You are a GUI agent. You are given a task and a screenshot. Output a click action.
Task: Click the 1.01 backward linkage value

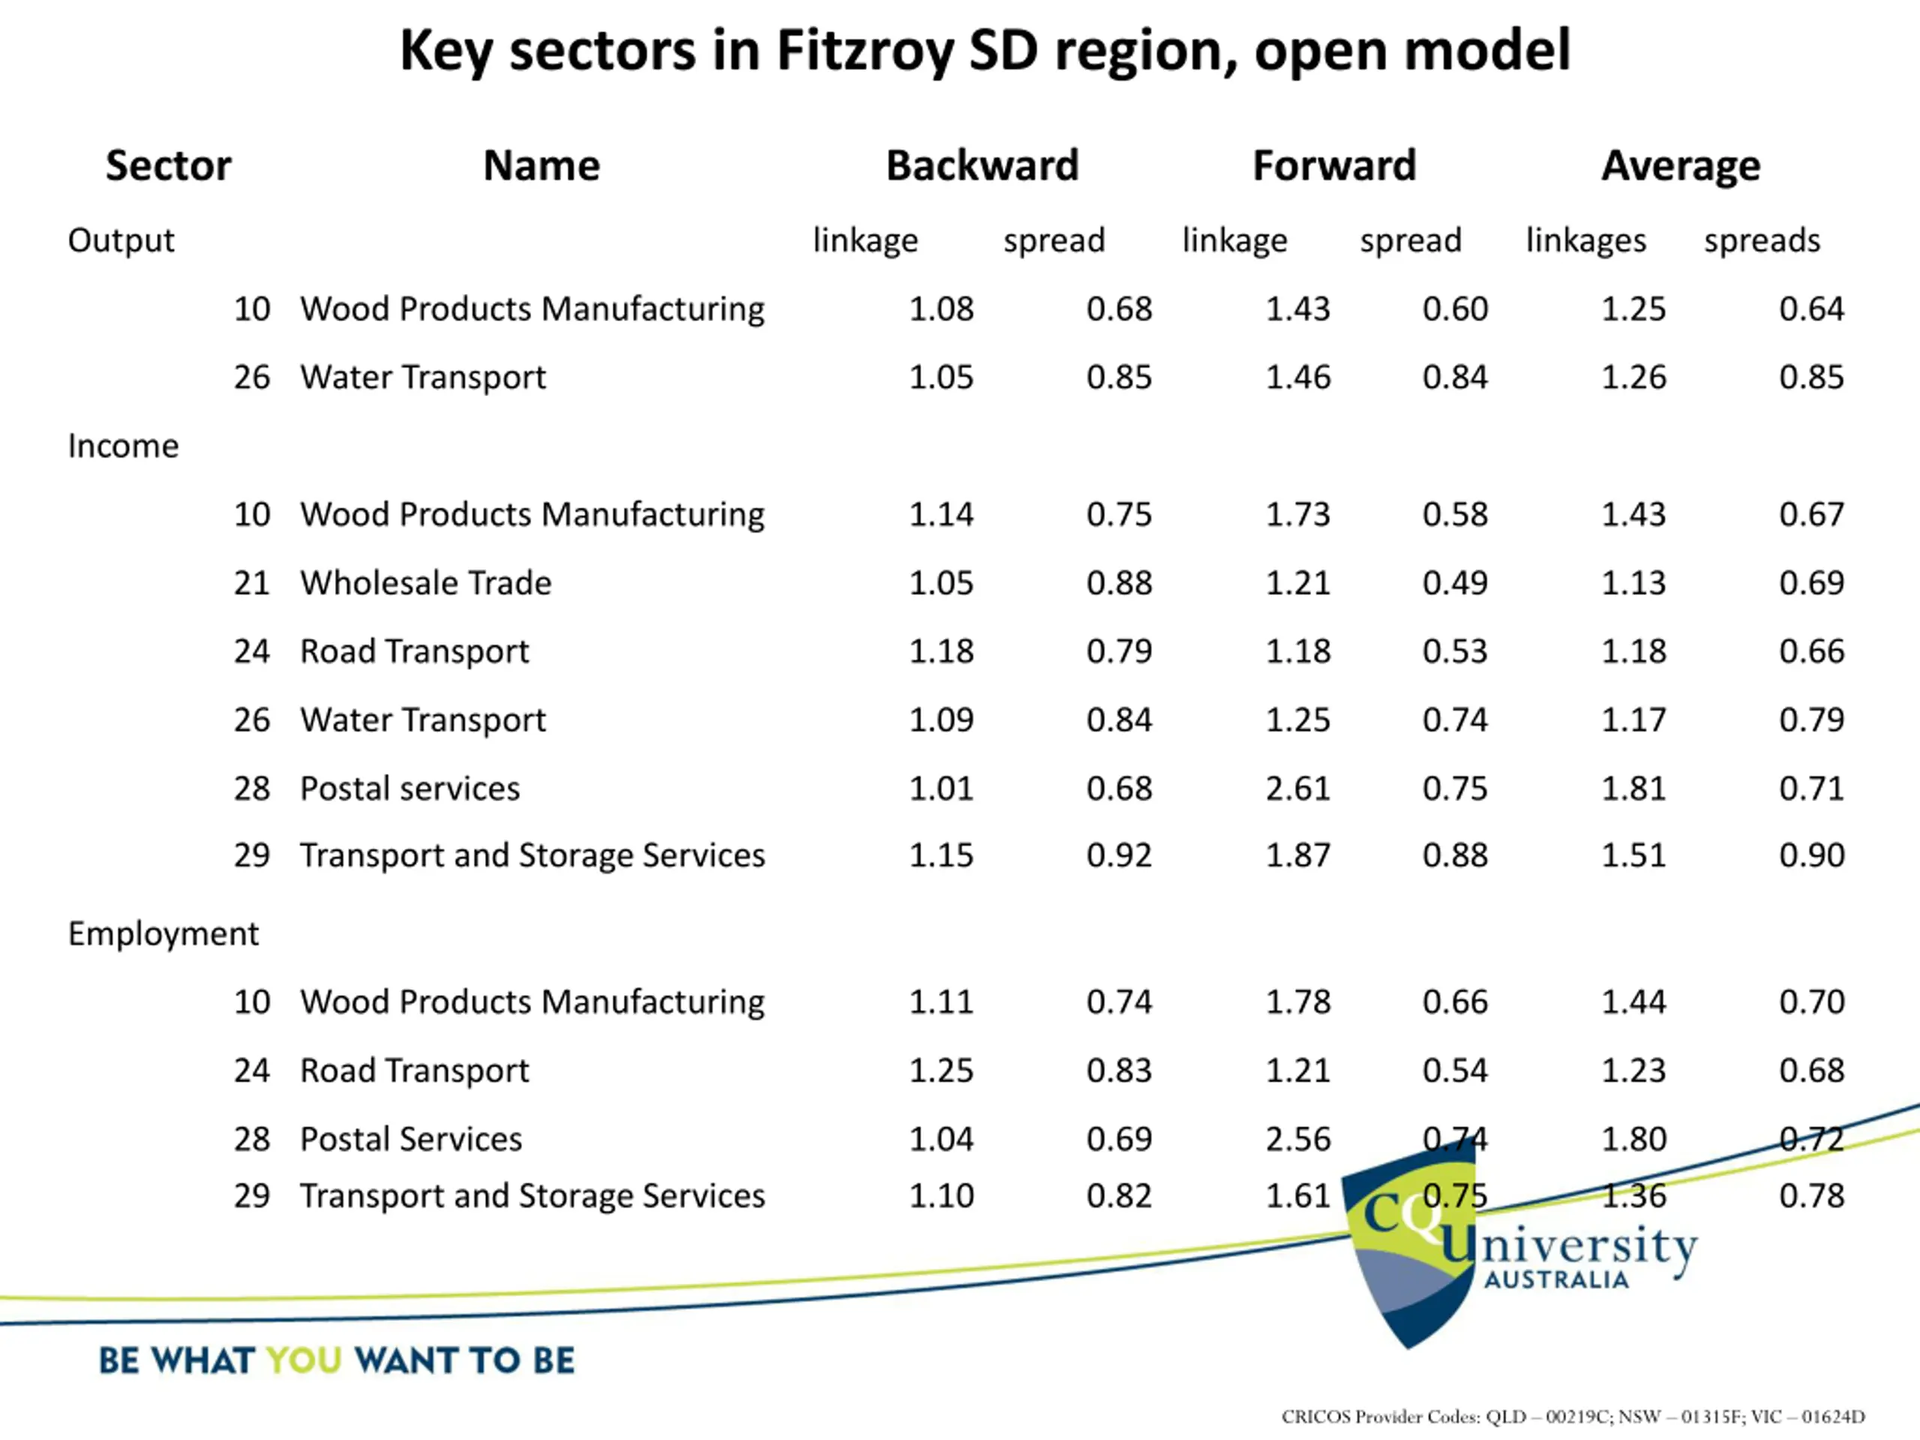[x=941, y=789]
